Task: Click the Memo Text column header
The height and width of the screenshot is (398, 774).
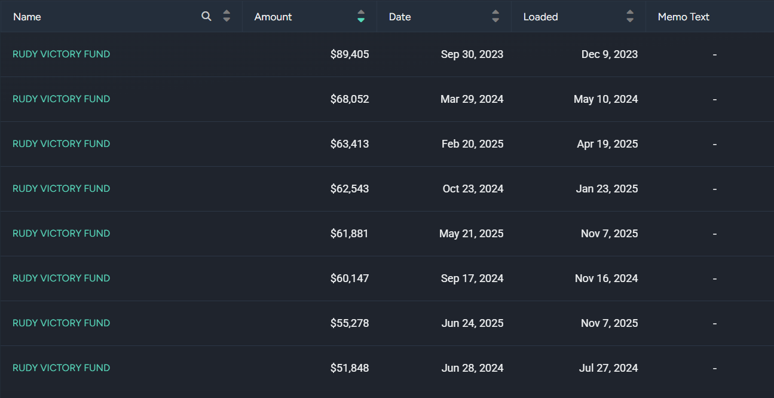Action: 683,17
